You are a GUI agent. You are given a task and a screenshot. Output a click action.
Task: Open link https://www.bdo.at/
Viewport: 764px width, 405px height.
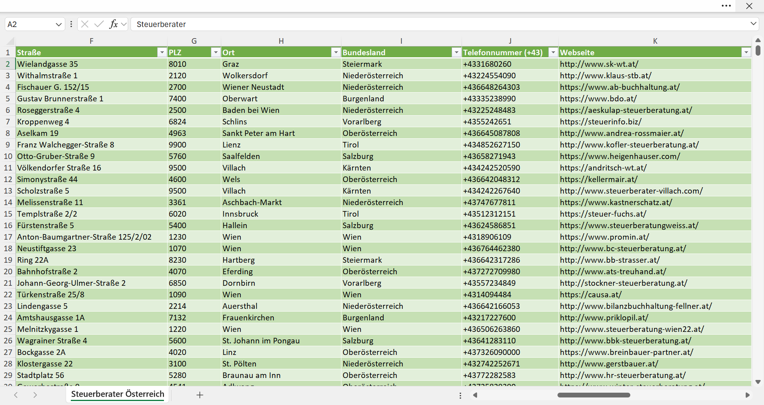coord(598,99)
